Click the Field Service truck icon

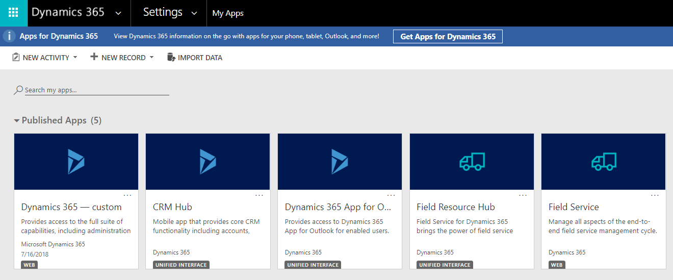[604, 162]
